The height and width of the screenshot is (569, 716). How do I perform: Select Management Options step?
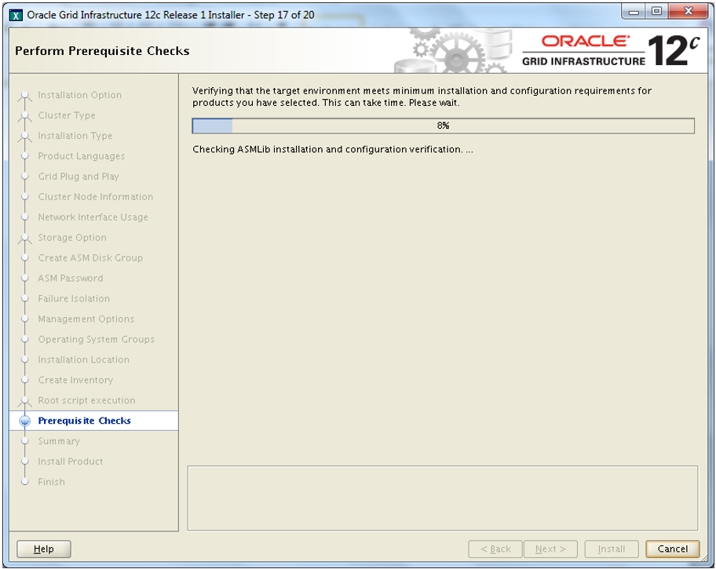(x=86, y=319)
